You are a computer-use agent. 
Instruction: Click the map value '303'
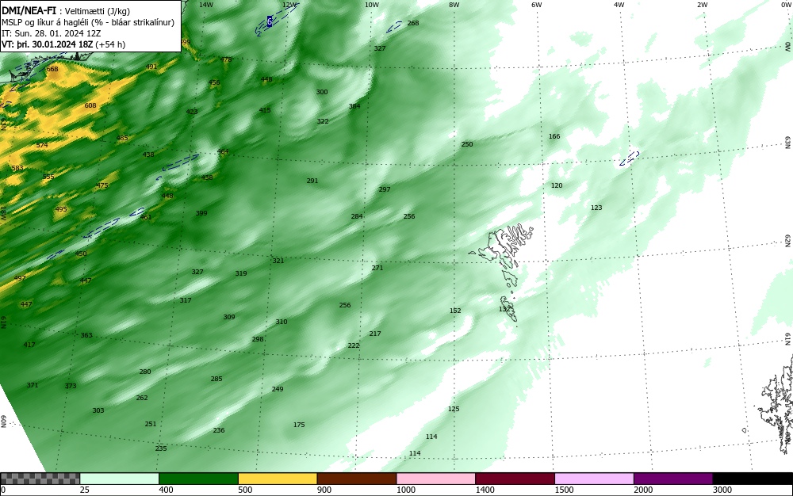coord(98,410)
